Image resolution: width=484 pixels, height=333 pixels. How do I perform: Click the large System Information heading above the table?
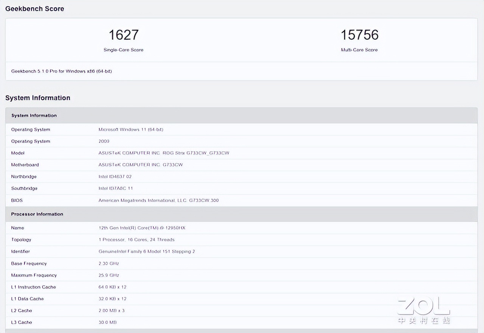click(38, 98)
